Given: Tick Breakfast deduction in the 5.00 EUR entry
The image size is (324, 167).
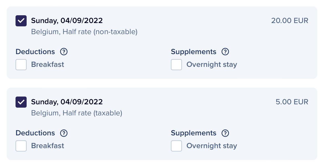Looking at the screenshot, I should coord(21,146).
